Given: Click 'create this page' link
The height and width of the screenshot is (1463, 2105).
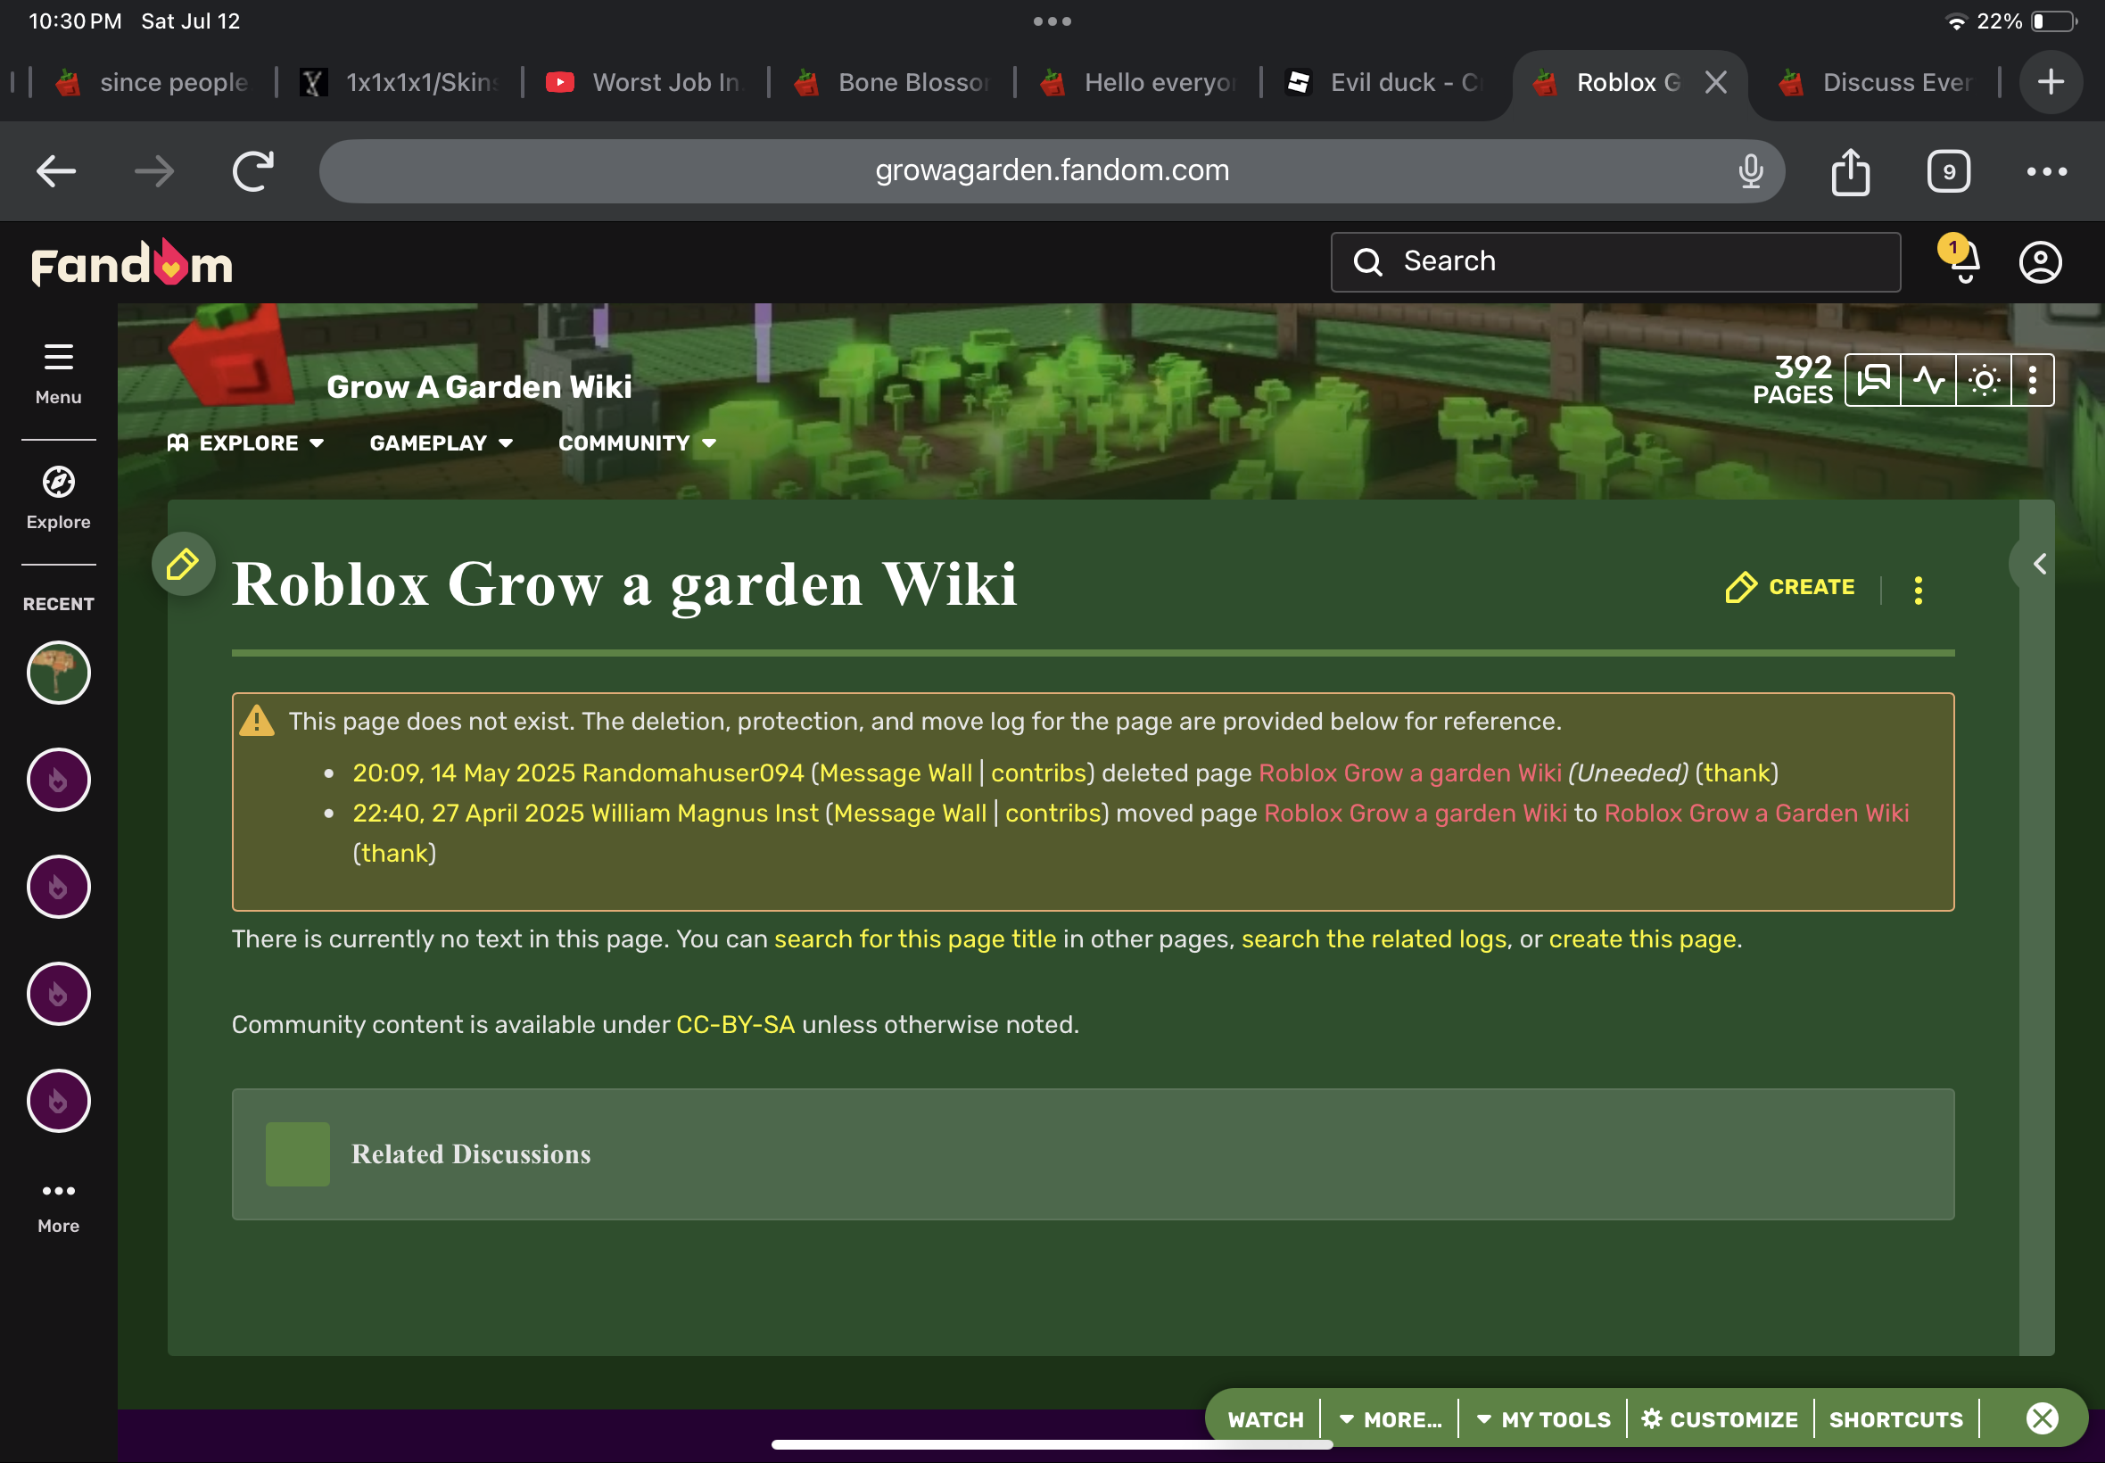Looking at the screenshot, I should click(x=1642, y=938).
